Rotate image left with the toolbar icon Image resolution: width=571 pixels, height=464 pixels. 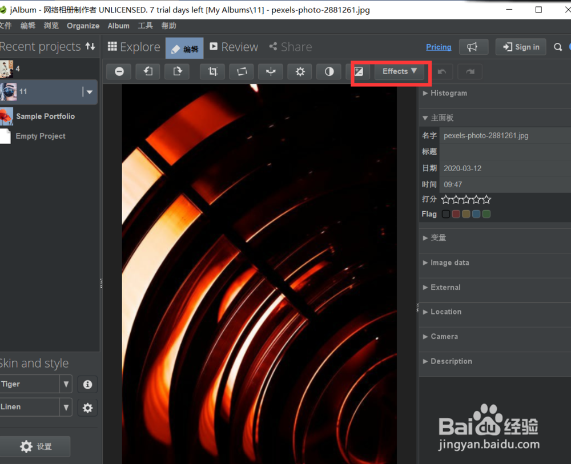click(x=148, y=71)
